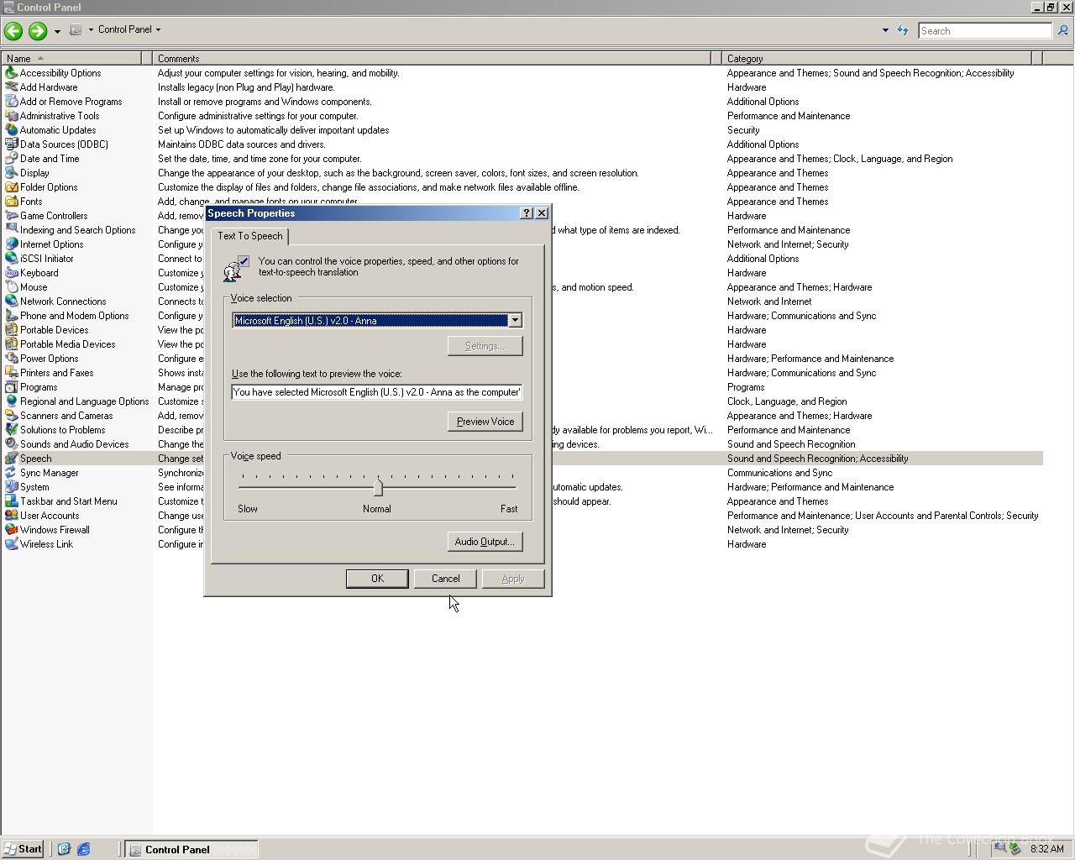Open the Start menu
Image resolution: width=1075 pixels, height=860 pixels.
(x=23, y=849)
